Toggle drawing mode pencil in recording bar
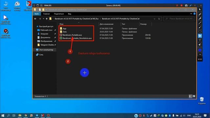This screenshot has width=210, height=118. pos(191,6)
